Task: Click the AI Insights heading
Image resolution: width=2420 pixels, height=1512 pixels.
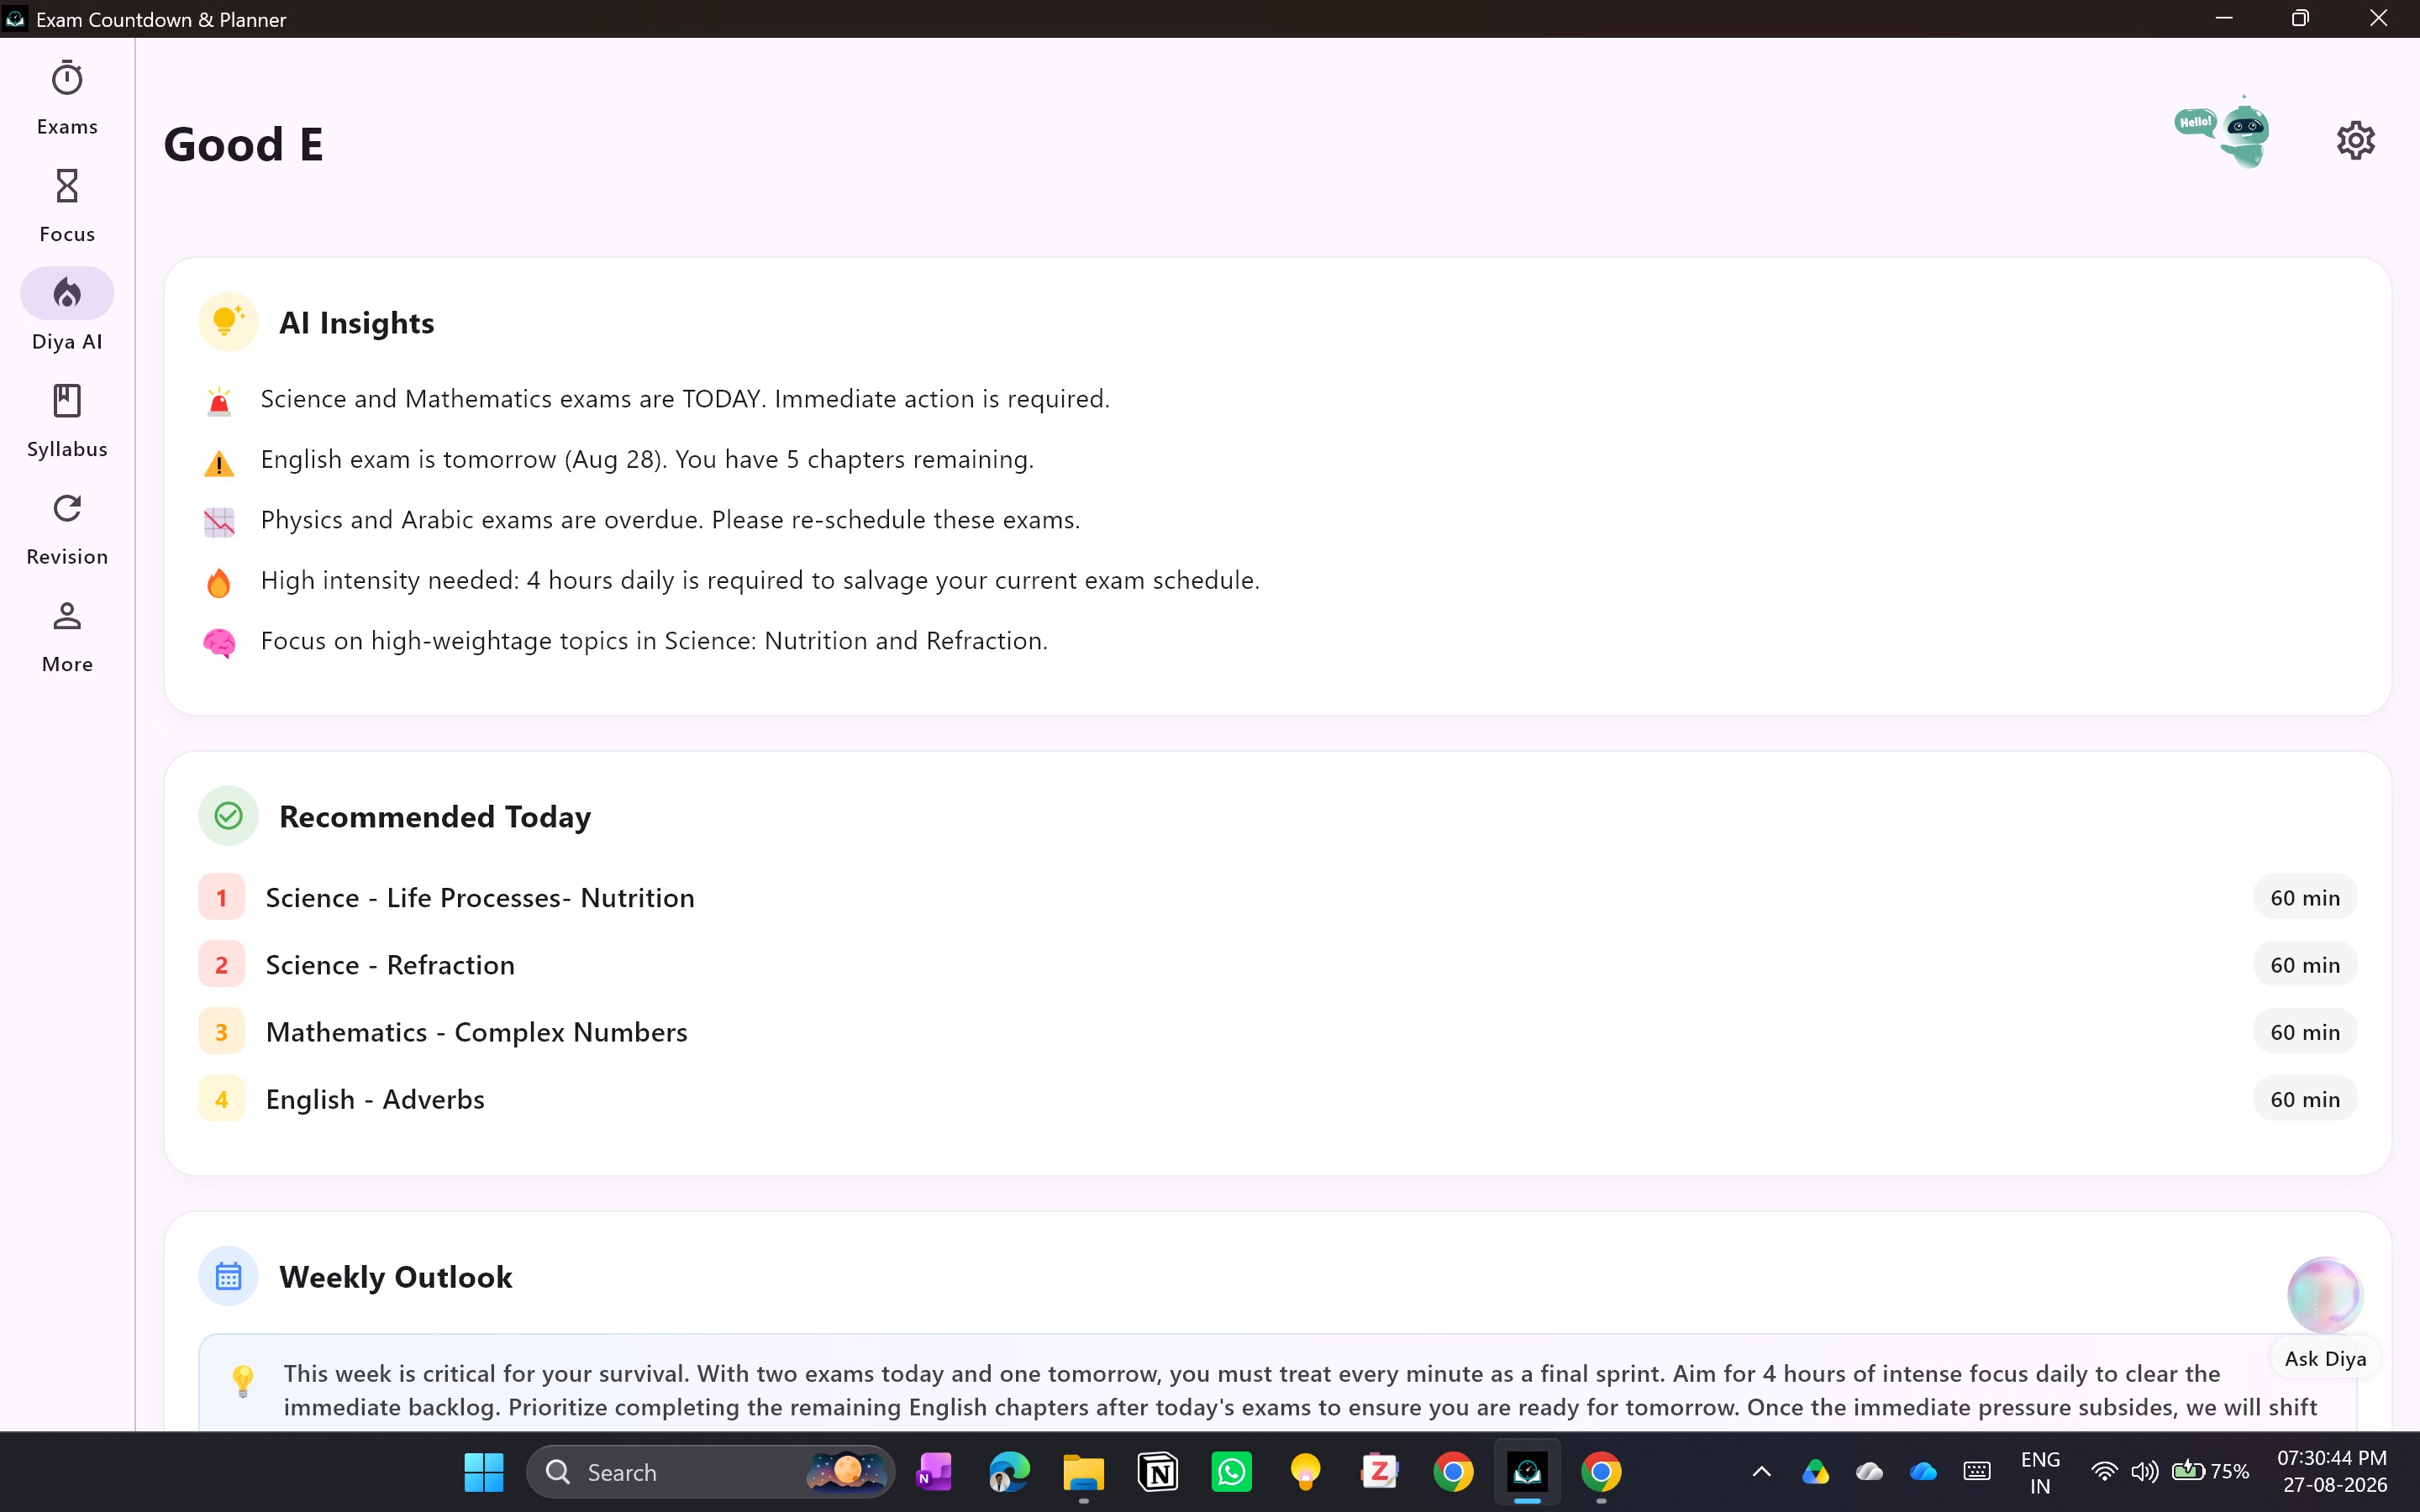Action: click(x=356, y=322)
